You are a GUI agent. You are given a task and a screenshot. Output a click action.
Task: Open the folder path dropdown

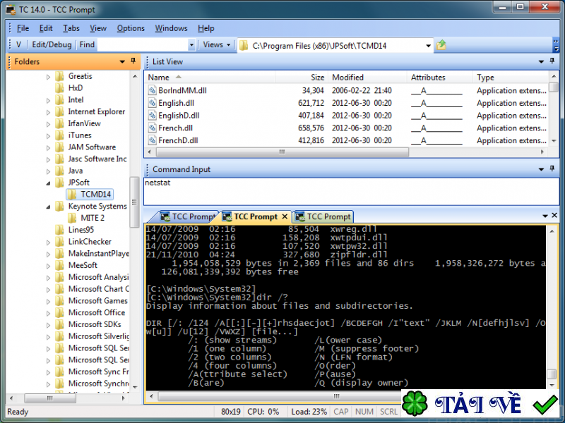(428, 46)
